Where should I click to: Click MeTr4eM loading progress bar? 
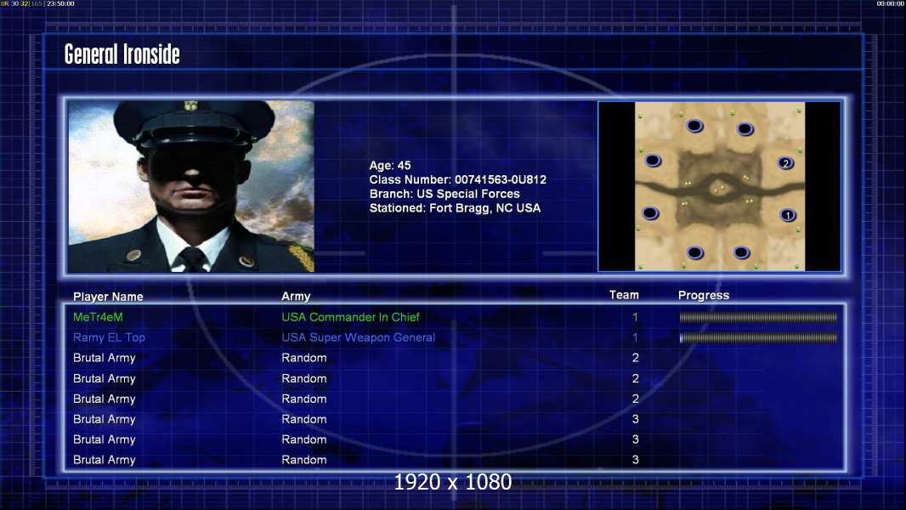tap(758, 317)
